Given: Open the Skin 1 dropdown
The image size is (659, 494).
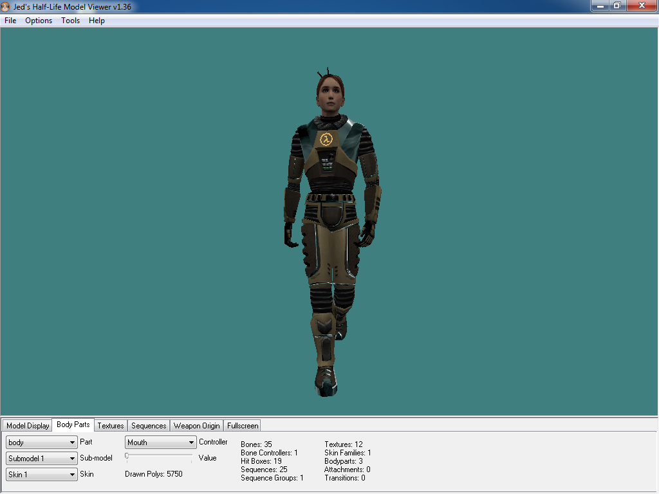Looking at the screenshot, I should 42,474.
